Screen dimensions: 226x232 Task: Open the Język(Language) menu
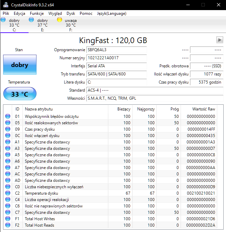pyautogui.click(x=112, y=13)
